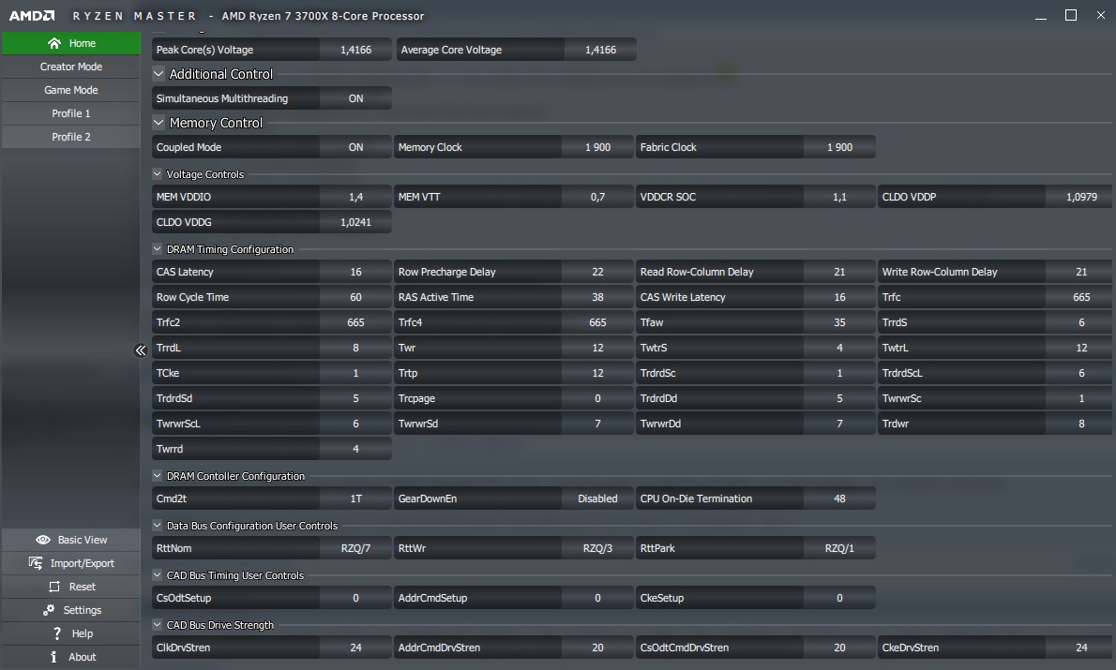Close the Ryzen Master window

pos(1100,15)
